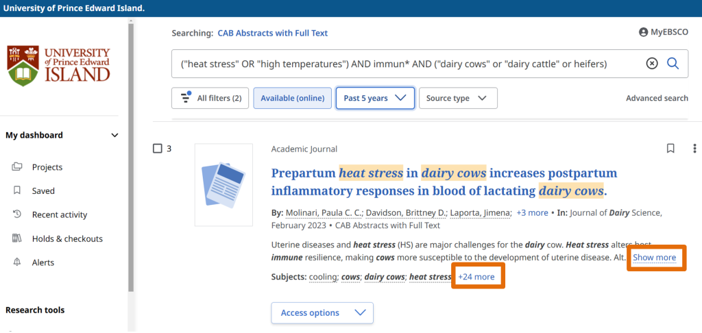Bookmark result 3 with the save icon

pyautogui.click(x=670, y=149)
